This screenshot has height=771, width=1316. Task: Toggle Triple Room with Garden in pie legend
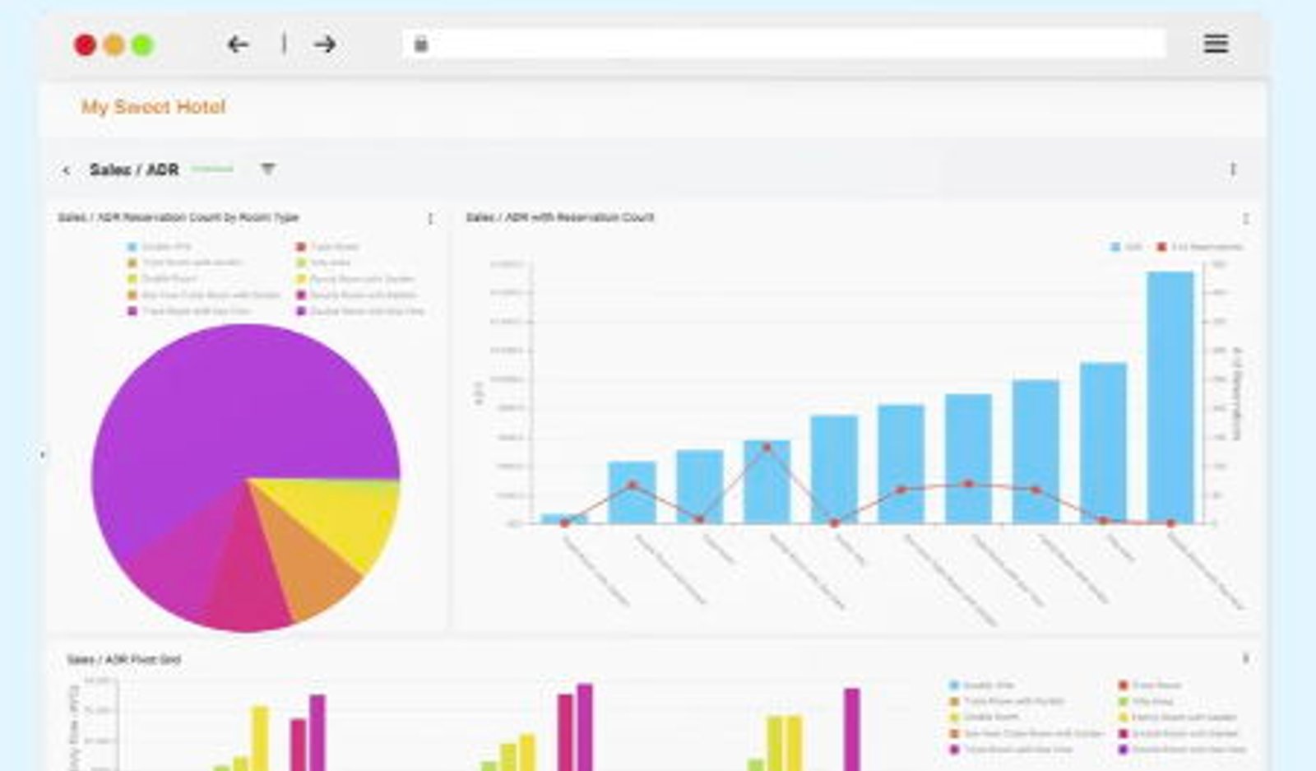(184, 262)
